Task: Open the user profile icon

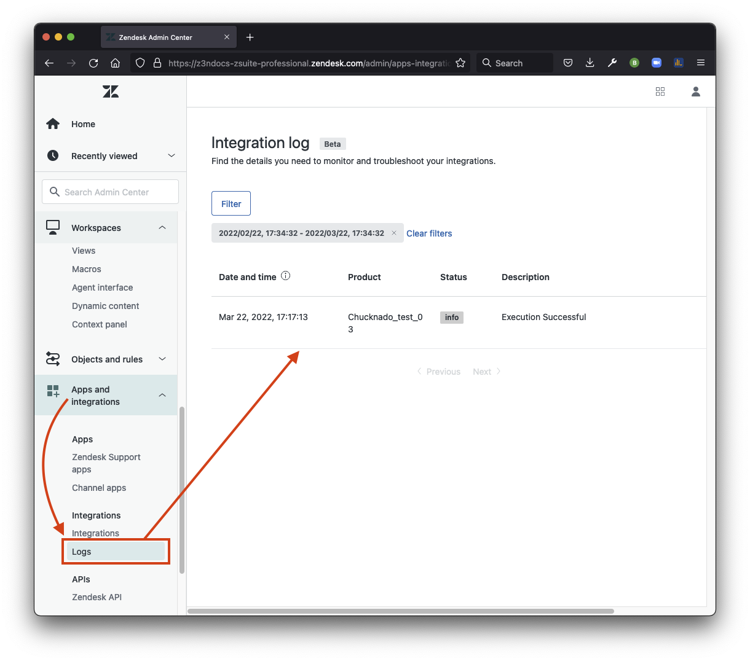Action: 696,92
